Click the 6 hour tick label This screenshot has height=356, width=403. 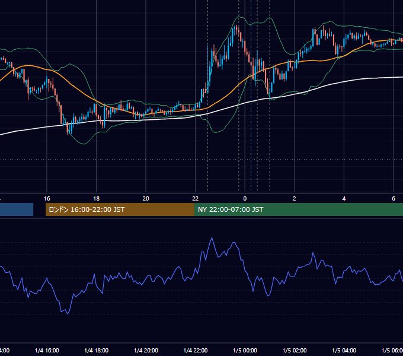coord(394,199)
